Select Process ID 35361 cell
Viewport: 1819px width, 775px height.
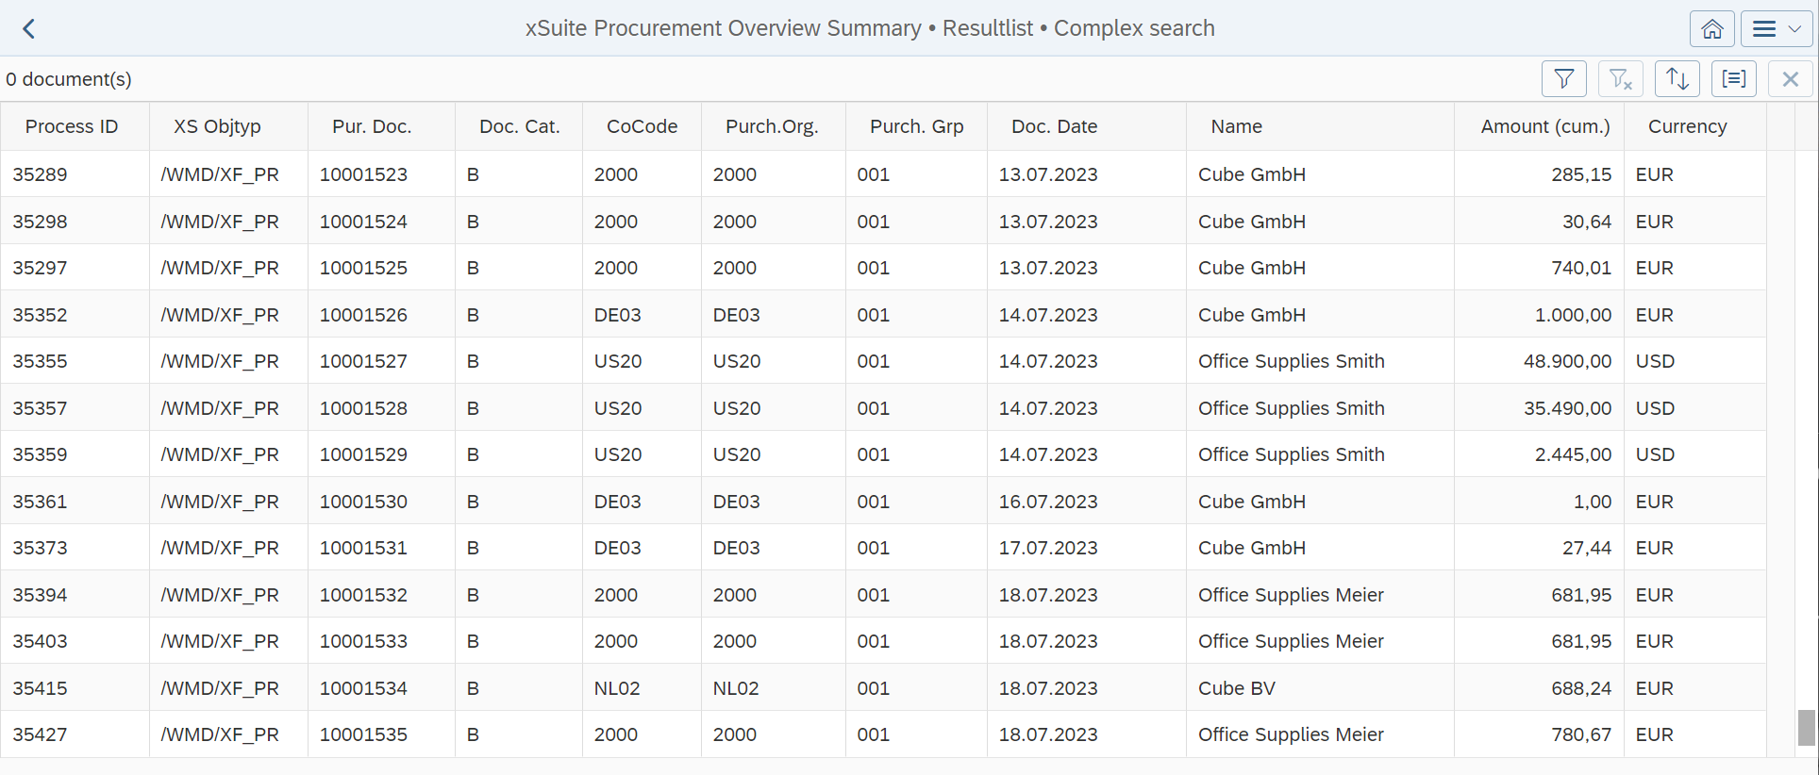(x=75, y=502)
